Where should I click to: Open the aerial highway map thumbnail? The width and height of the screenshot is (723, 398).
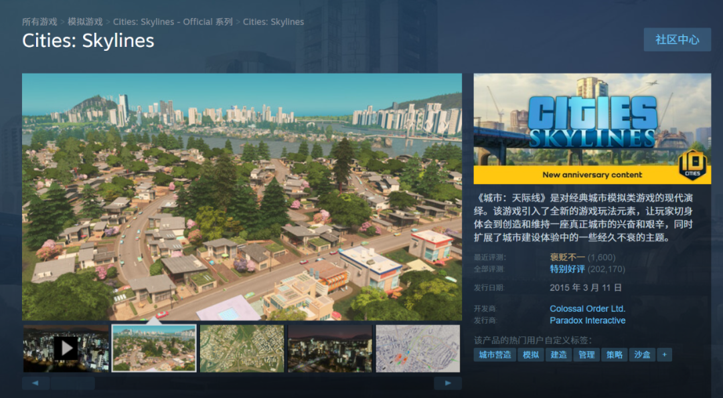pos(242,349)
